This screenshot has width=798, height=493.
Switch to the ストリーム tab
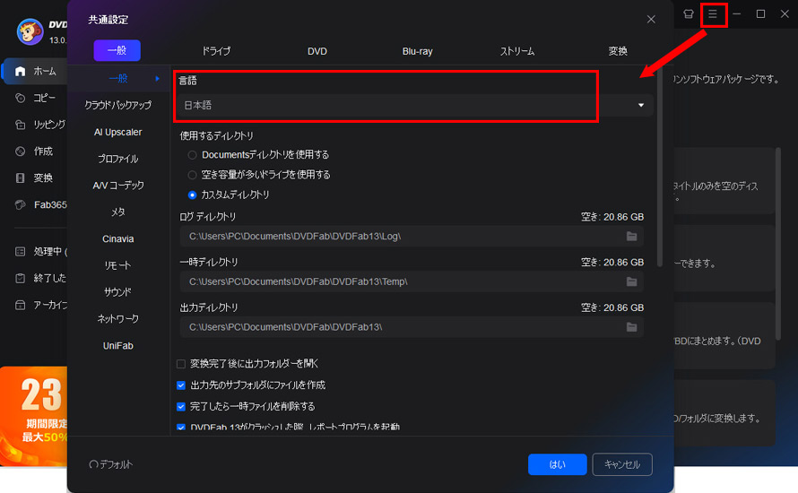coord(517,51)
